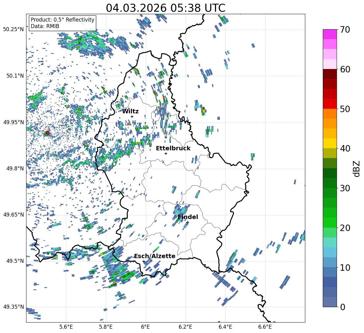This screenshot has width=364, height=333.
Task: Click the 5.8°E longitude tick label
Action: tap(106, 327)
